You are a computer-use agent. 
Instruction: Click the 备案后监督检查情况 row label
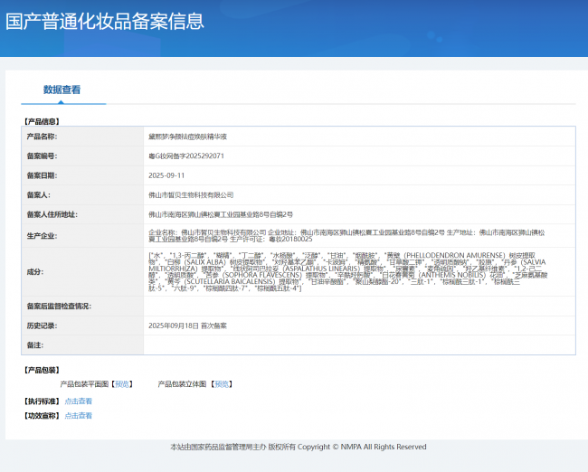(x=59, y=307)
